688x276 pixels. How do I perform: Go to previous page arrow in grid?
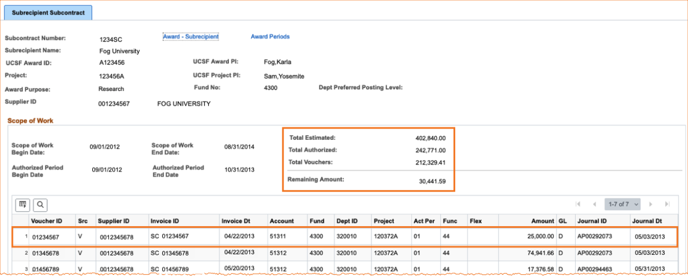pyautogui.click(x=595, y=204)
